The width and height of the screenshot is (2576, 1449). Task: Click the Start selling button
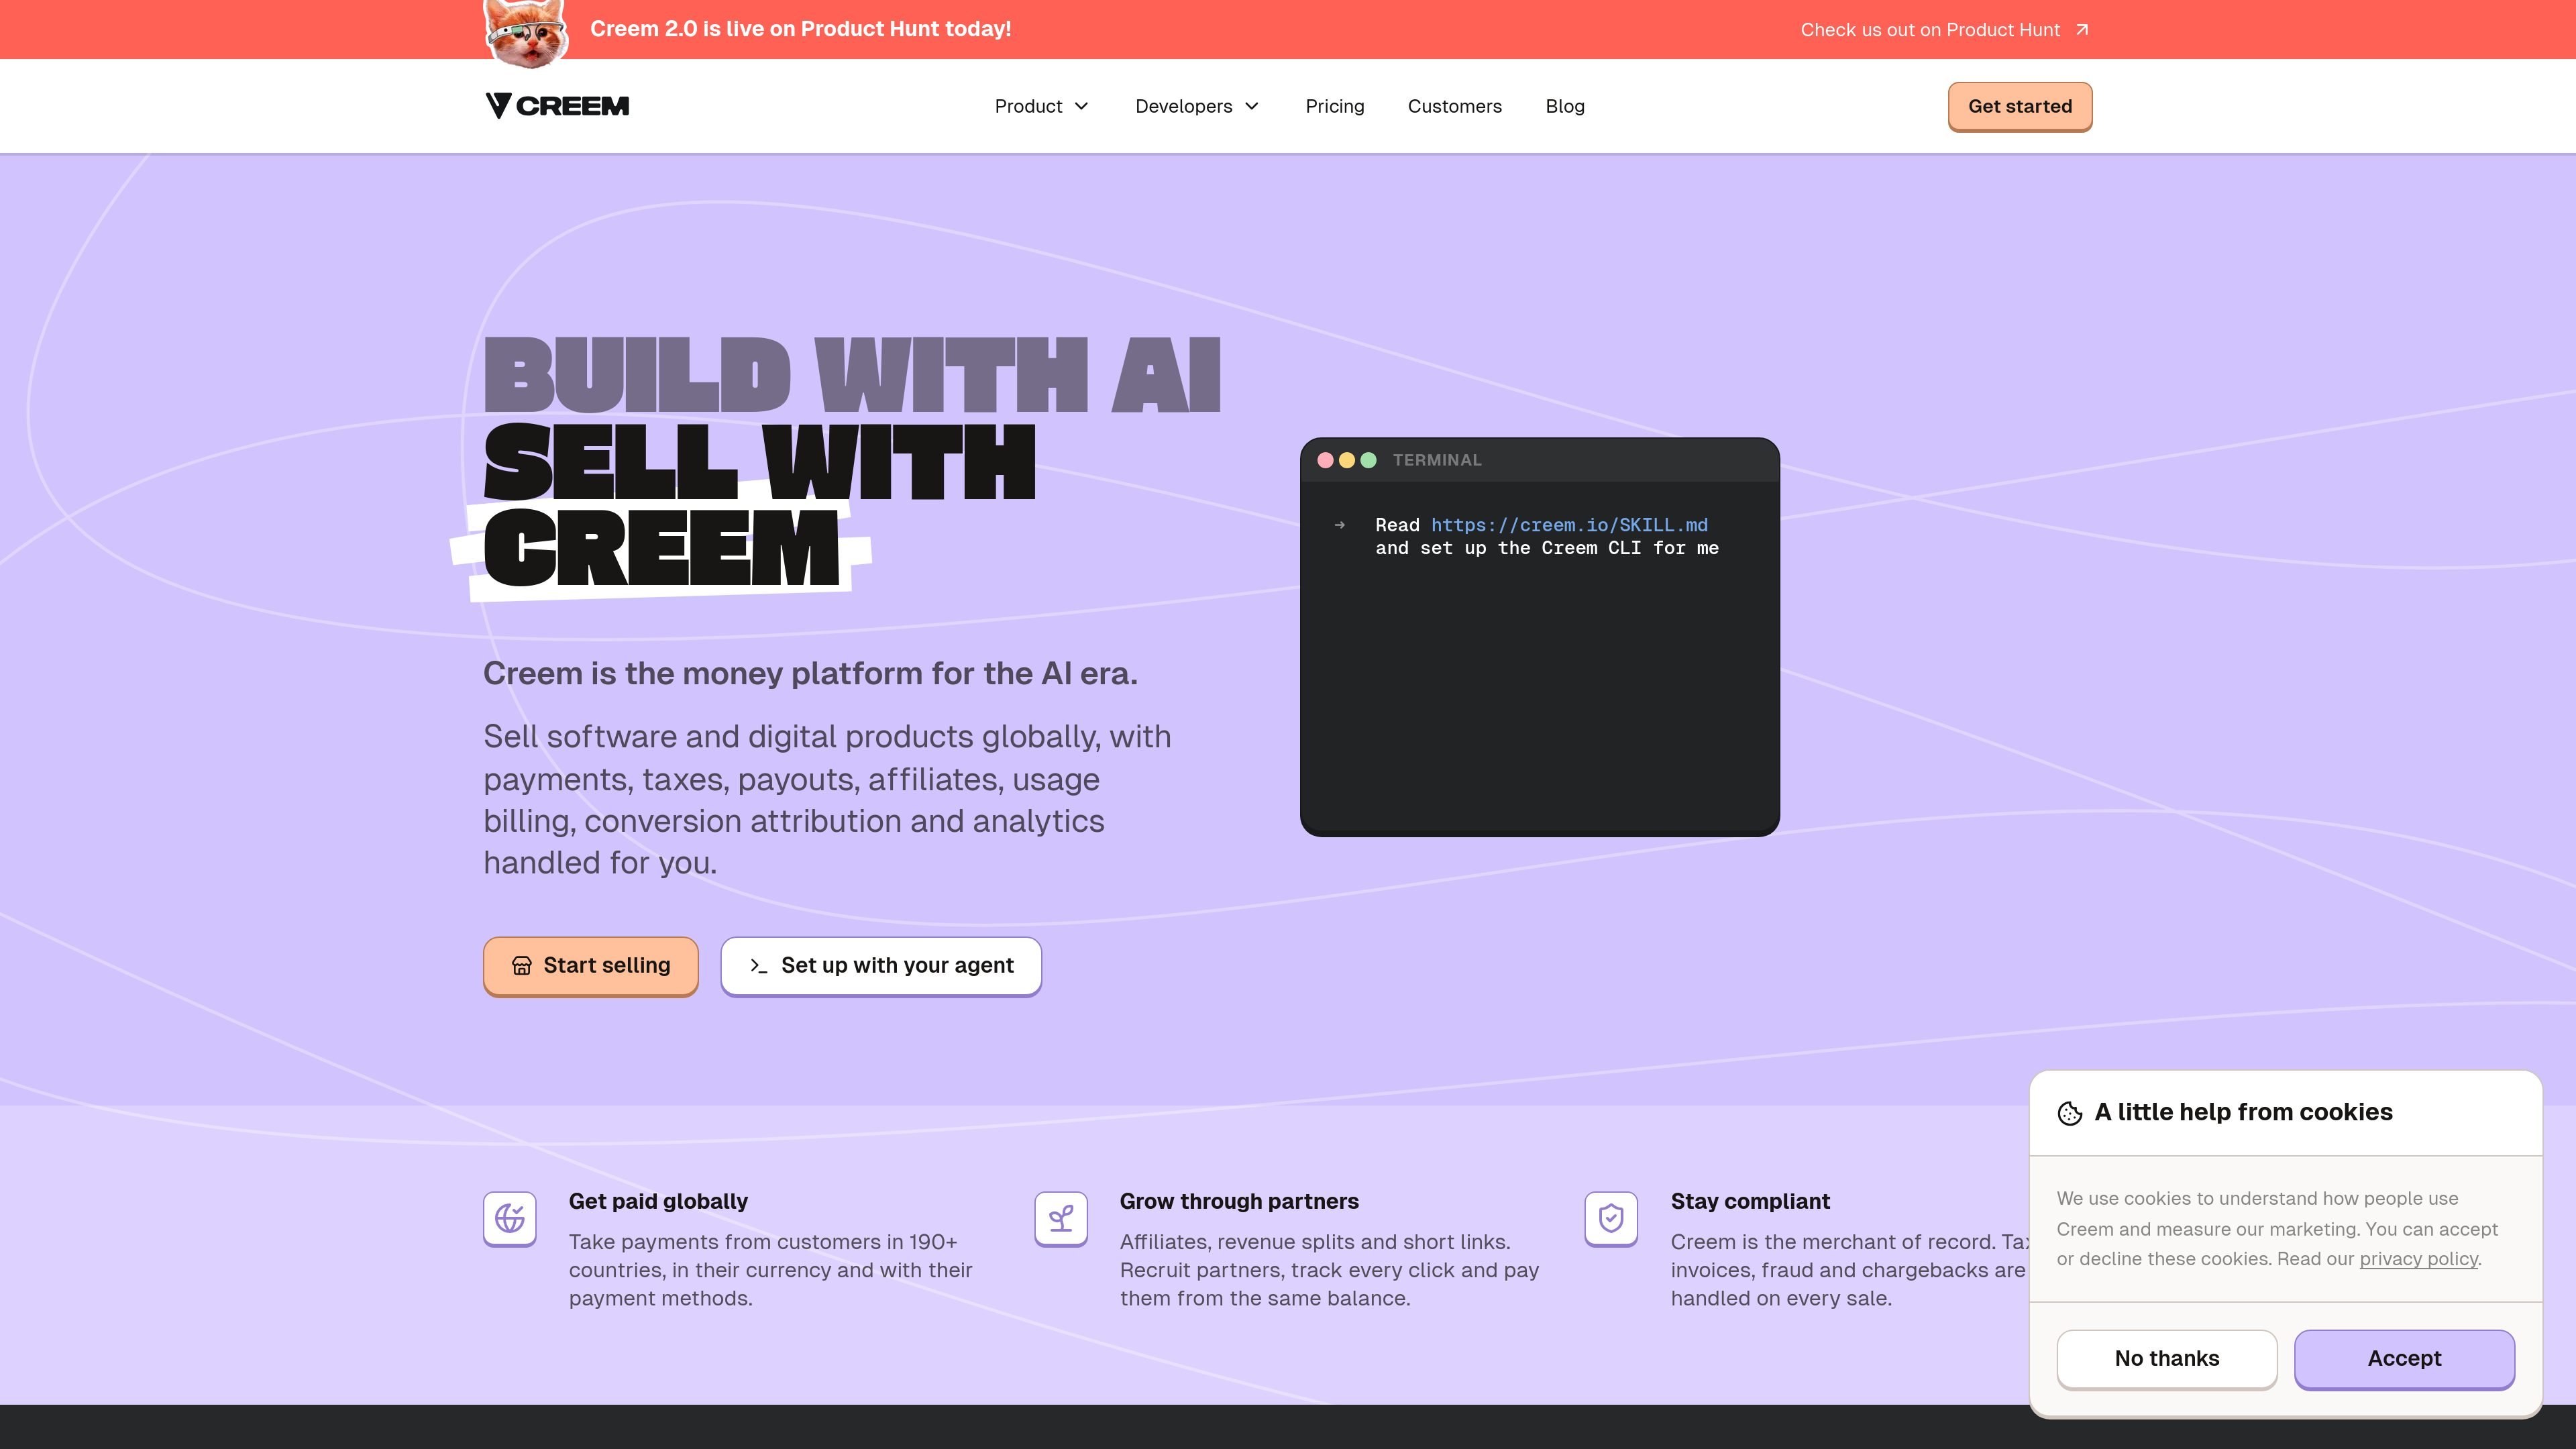coord(591,966)
